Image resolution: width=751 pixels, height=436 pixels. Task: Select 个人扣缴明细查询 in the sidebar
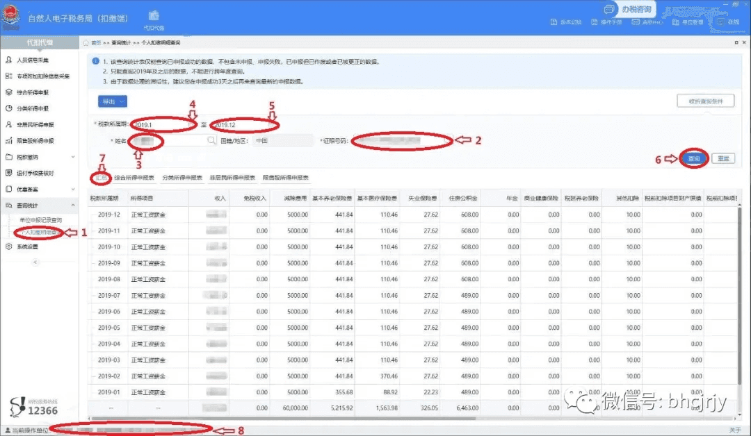tap(41, 233)
